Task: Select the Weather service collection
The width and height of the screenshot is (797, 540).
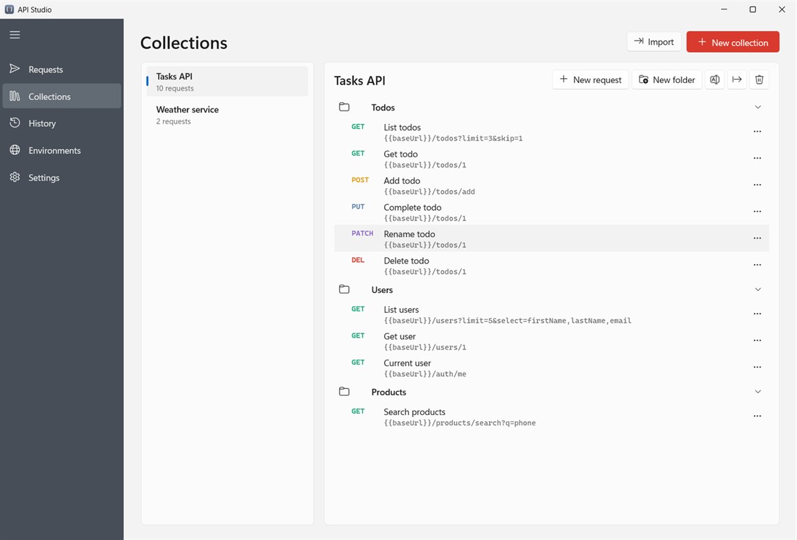Action: pos(227,115)
